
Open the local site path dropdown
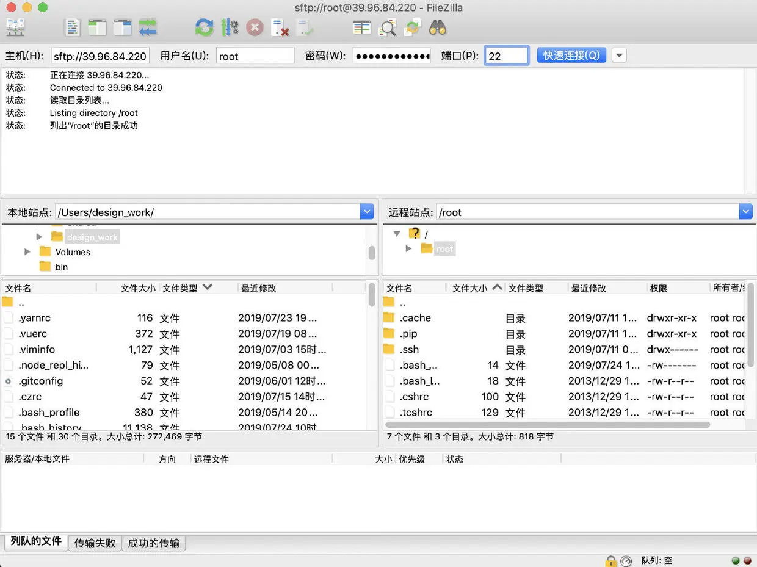coord(366,212)
